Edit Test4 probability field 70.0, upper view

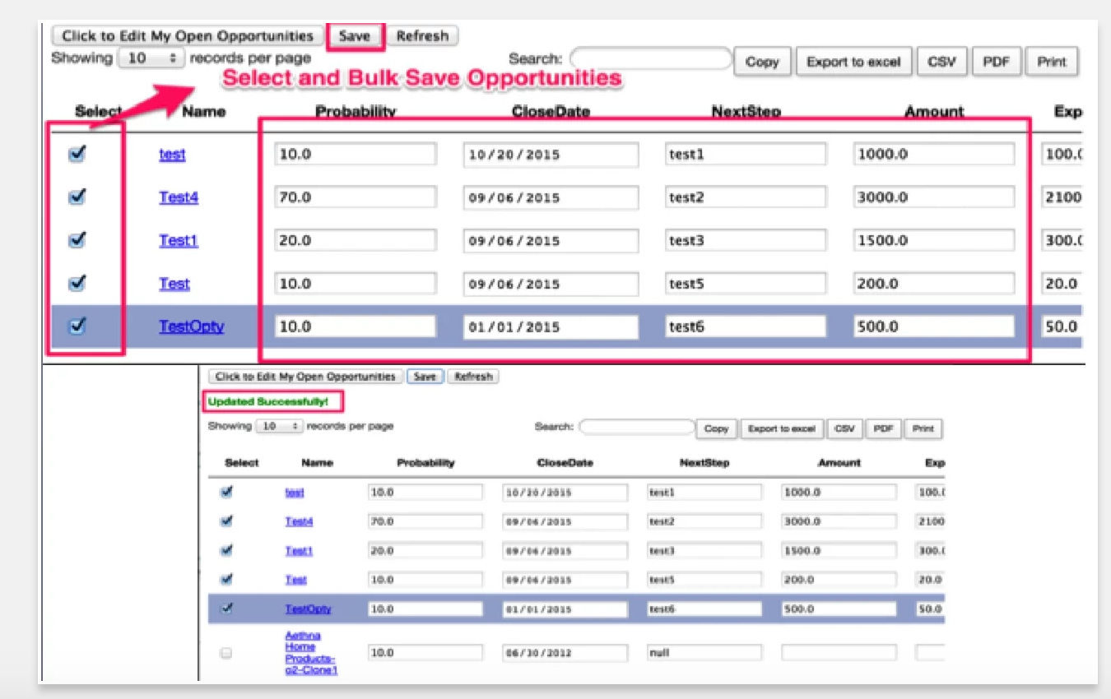point(356,197)
